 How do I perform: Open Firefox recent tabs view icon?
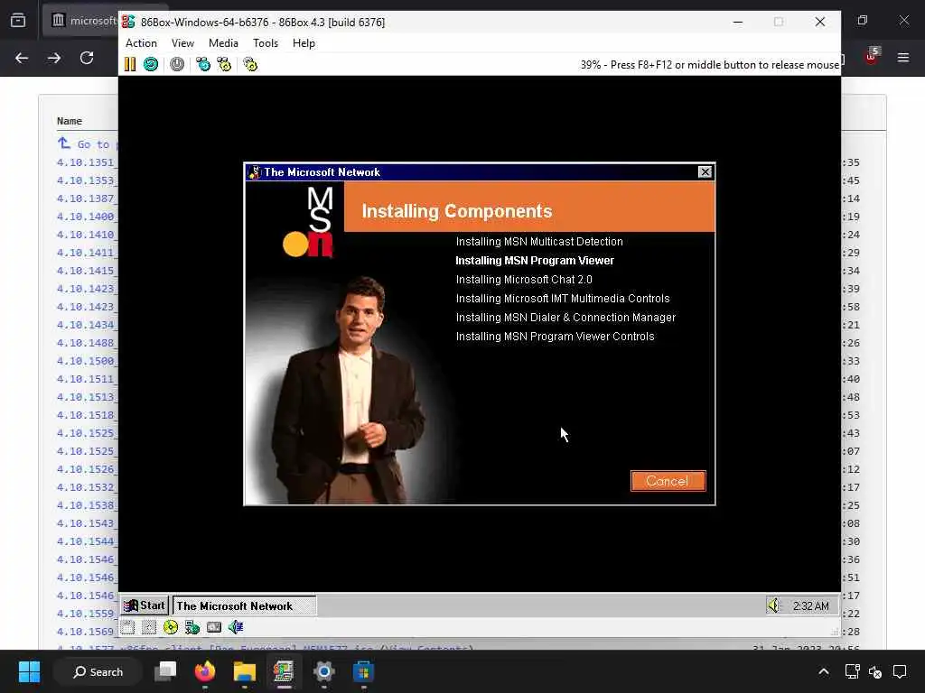click(18, 21)
